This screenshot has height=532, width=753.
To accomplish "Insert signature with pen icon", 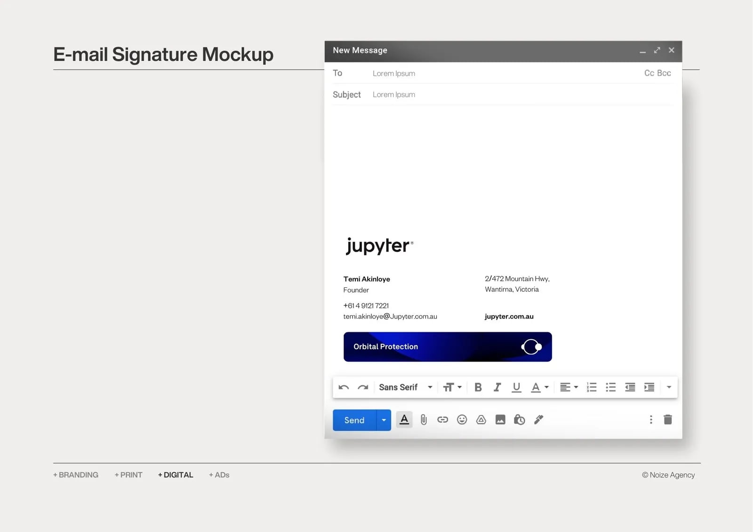I will [x=539, y=420].
